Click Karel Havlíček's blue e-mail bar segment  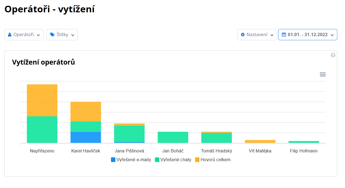(86, 137)
